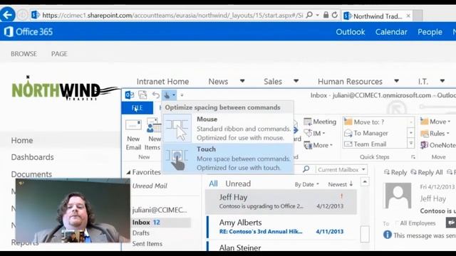
Task: Open the Touch/Mouse Mode dropdown arrow
Action: point(174,95)
